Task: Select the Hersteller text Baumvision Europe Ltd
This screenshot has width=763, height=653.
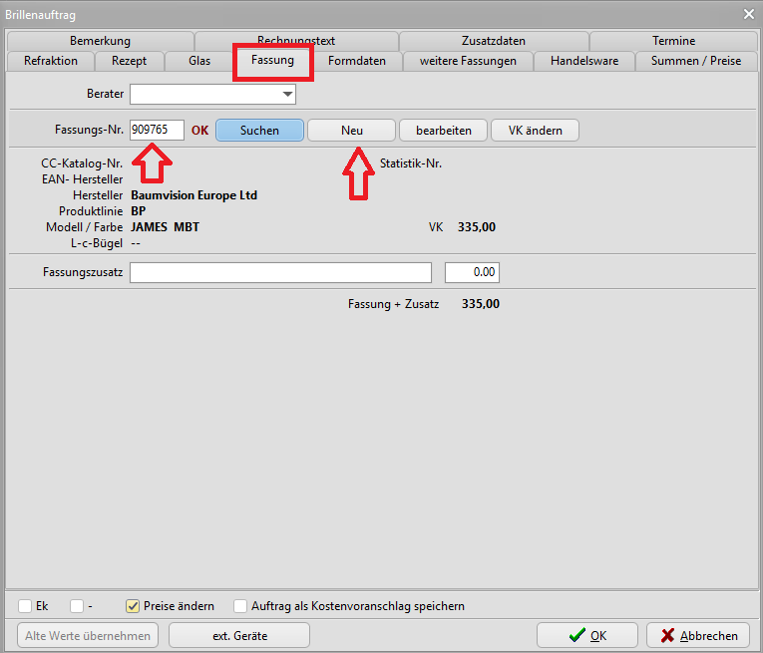Action: click(x=194, y=195)
